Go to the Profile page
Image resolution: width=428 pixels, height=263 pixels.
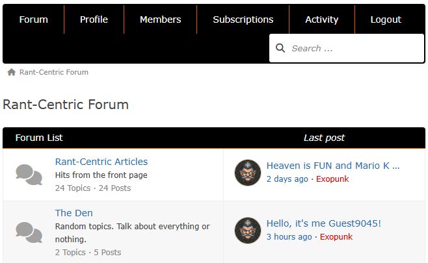[94, 19]
